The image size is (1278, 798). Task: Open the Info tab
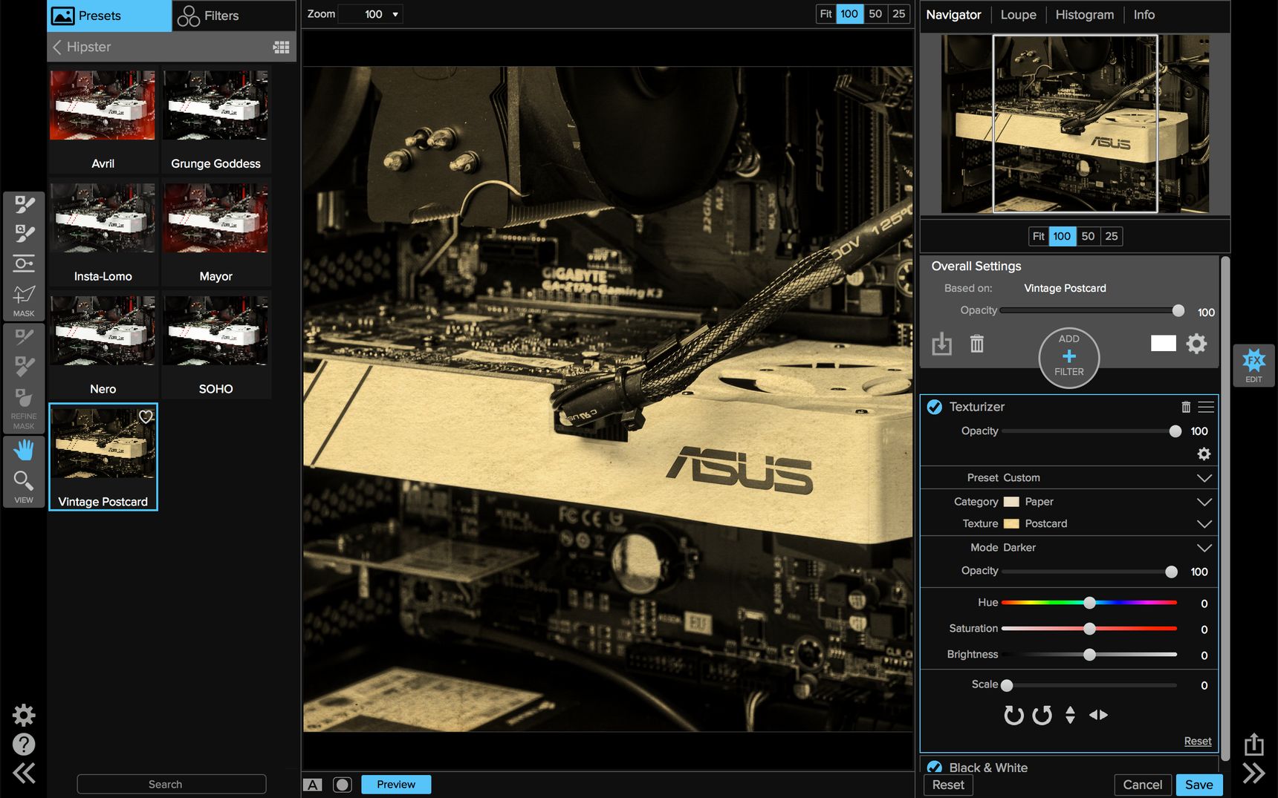tap(1144, 15)
